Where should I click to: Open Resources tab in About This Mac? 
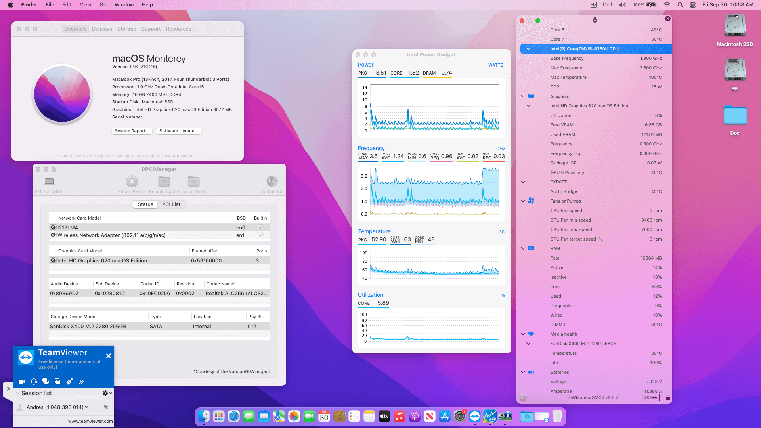pyautogui.click(x=178, y=29)
